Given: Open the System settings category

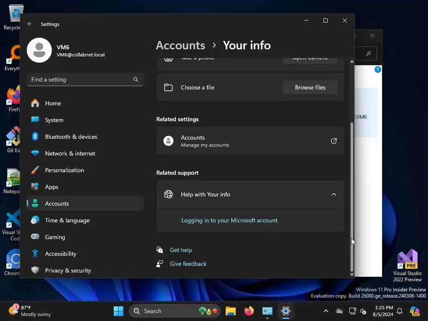Looking at the screenshot, I should (x=85, y=120).
